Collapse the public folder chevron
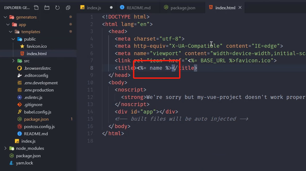Screen dimensions: 306x171 [13, 39]
